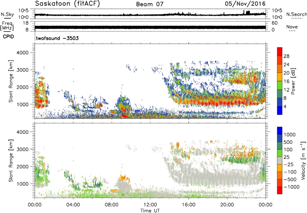Click the 'Saskatoon (fitACF)' title text

[x=68, y=4]
